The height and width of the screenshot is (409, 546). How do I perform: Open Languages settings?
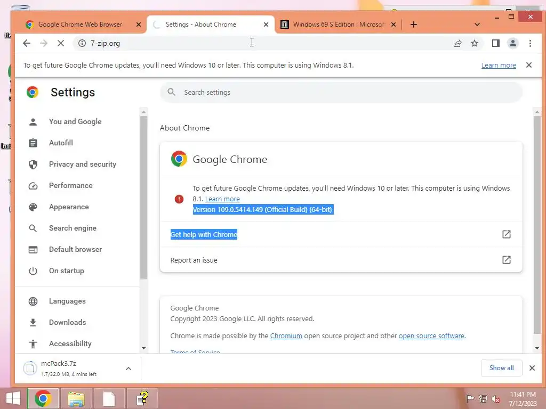[x=67, y=301]
